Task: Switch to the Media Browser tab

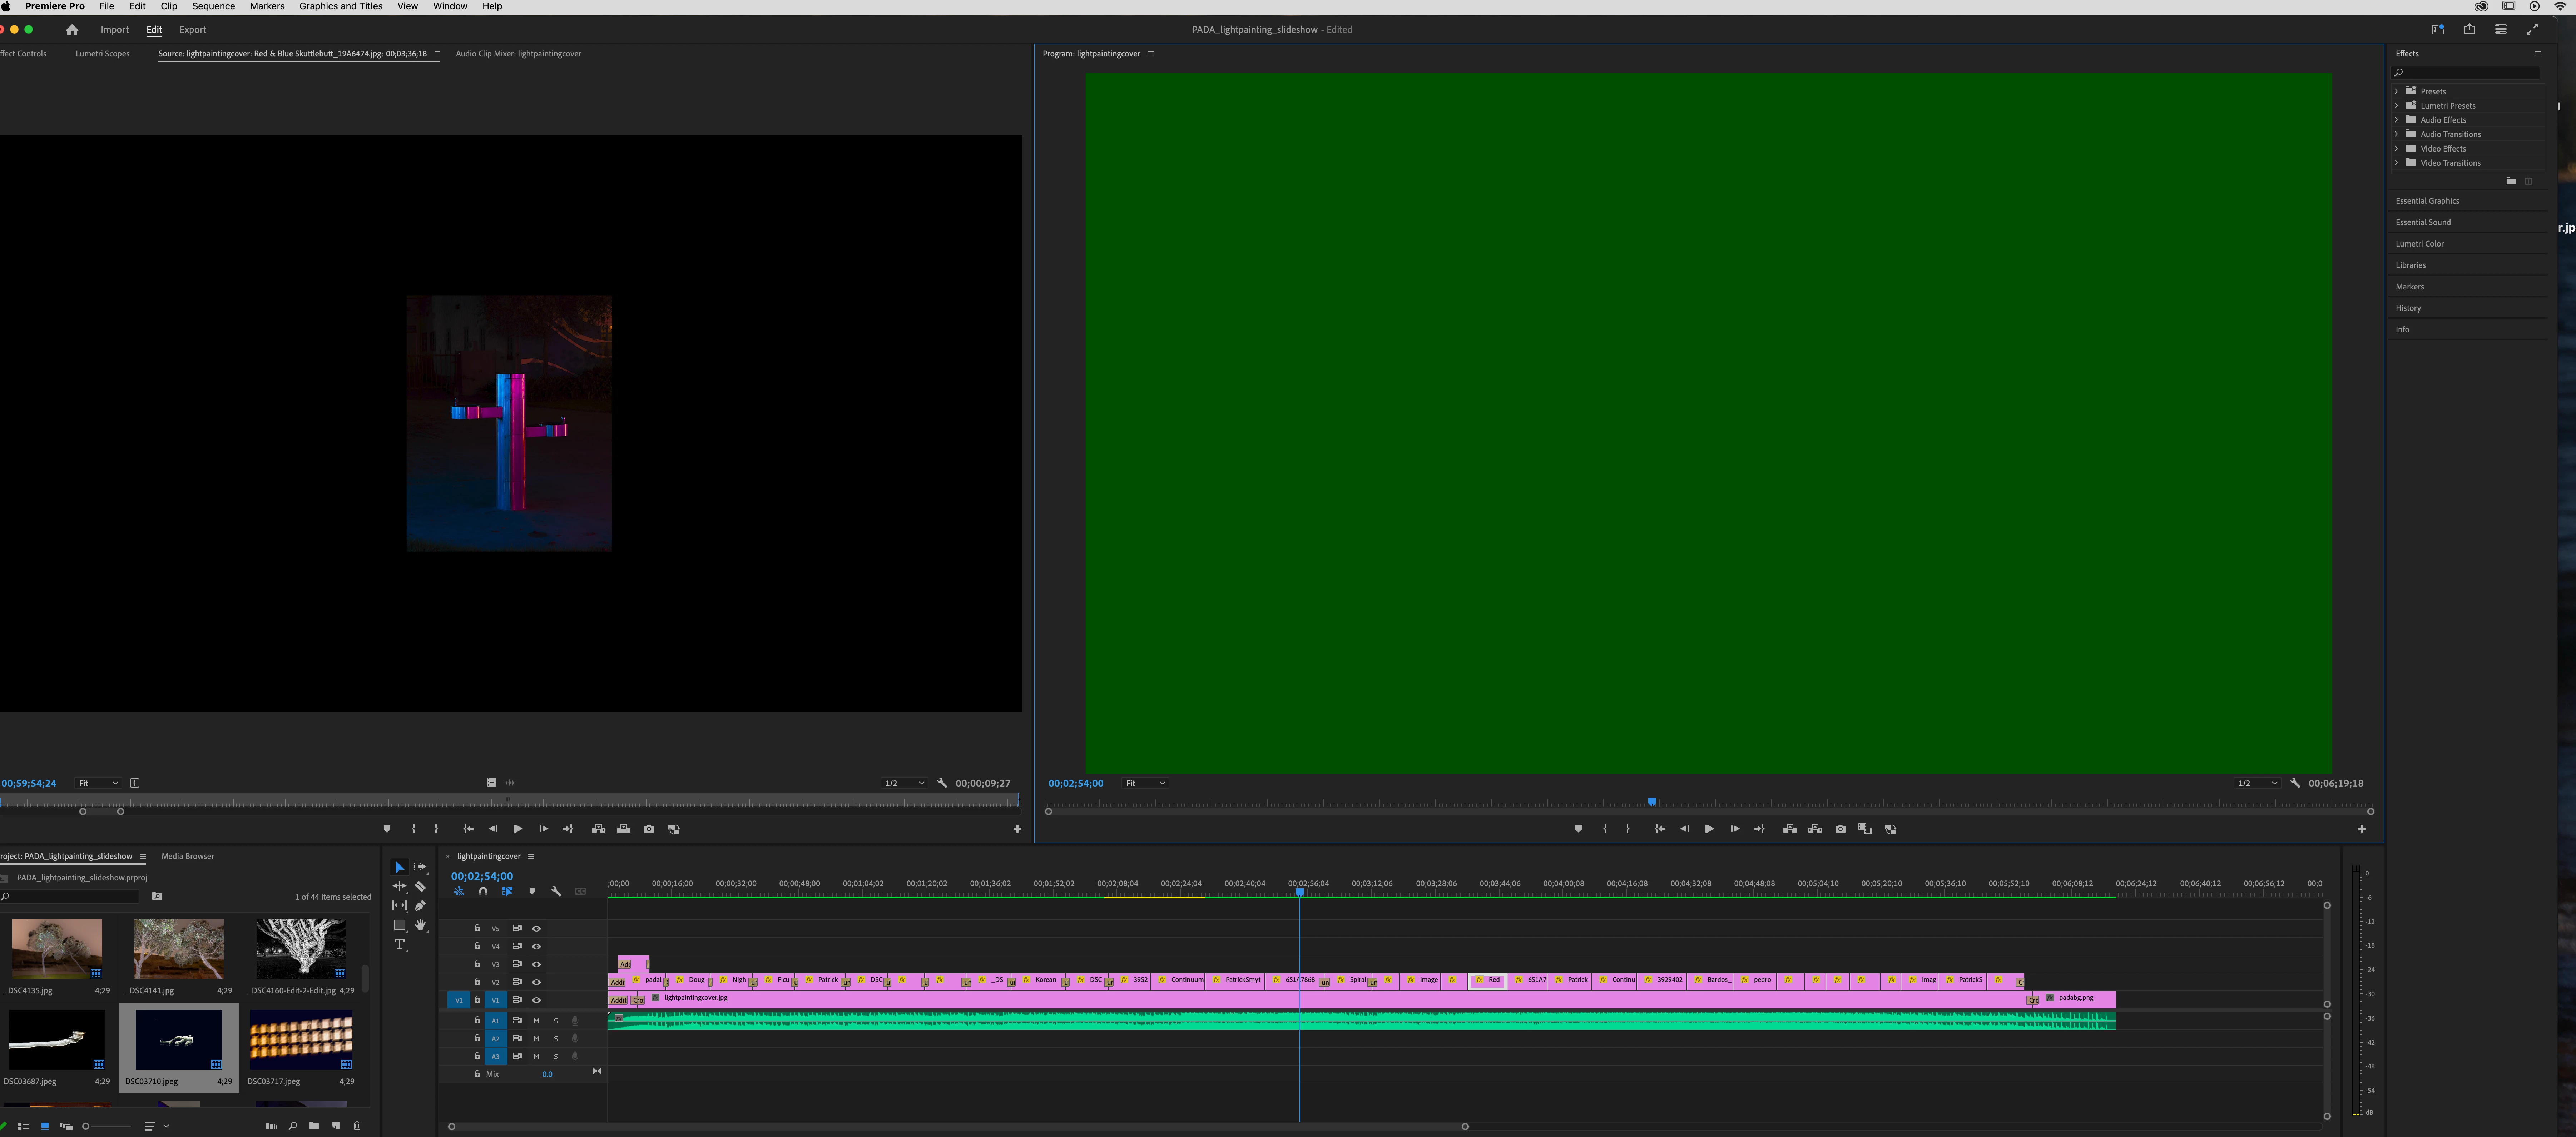Action: (188, 856)
